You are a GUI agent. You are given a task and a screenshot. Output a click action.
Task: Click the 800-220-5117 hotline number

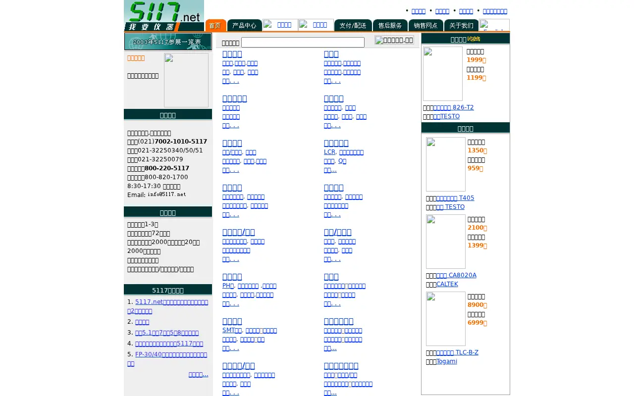click(167, 168)
